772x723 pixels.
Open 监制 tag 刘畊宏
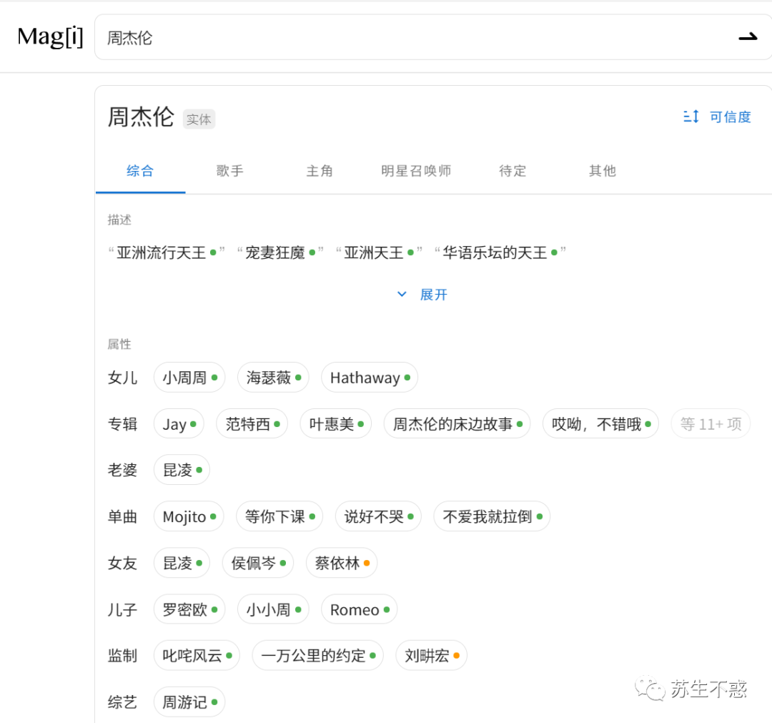click(432, 656)
